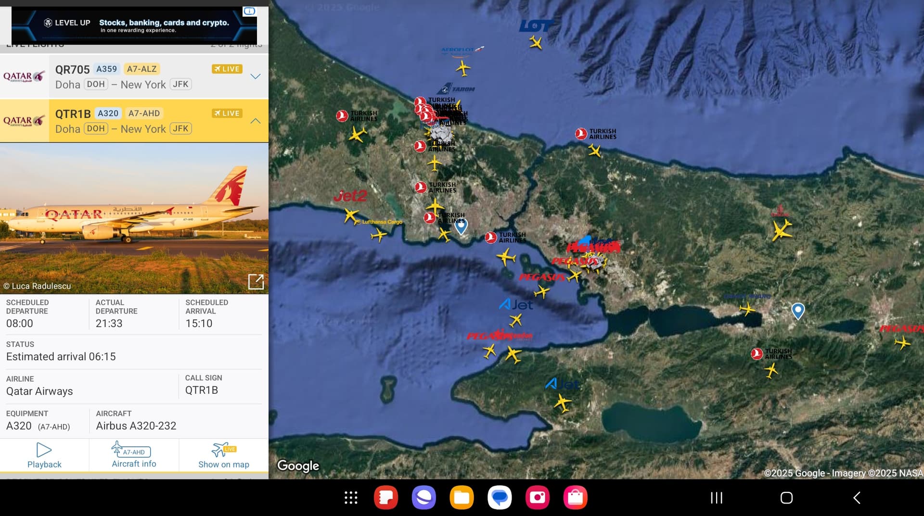Tap the Jet2 aircraft icon
The image size is (924, 516).
click(x=351, y=215)
